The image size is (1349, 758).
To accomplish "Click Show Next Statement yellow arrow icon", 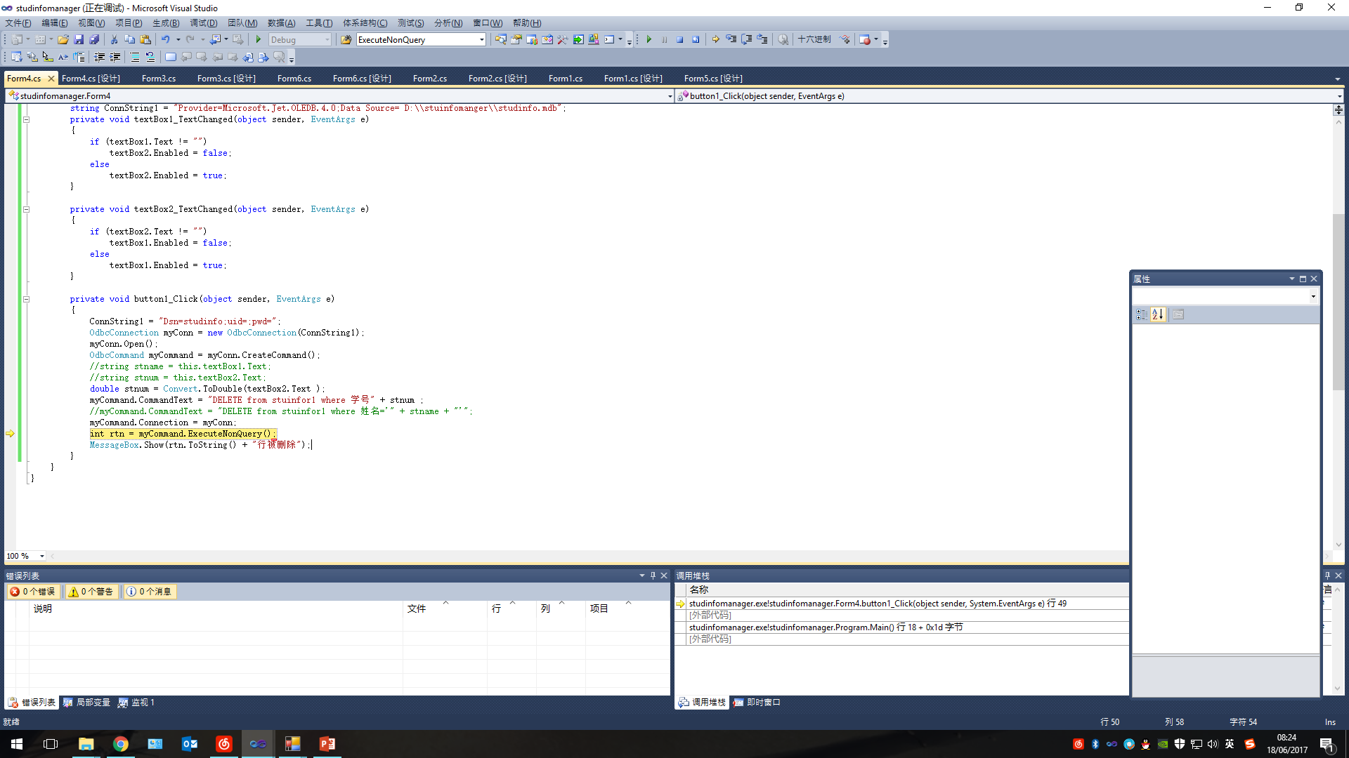I will pyautogui.click(x=715, y=40).
